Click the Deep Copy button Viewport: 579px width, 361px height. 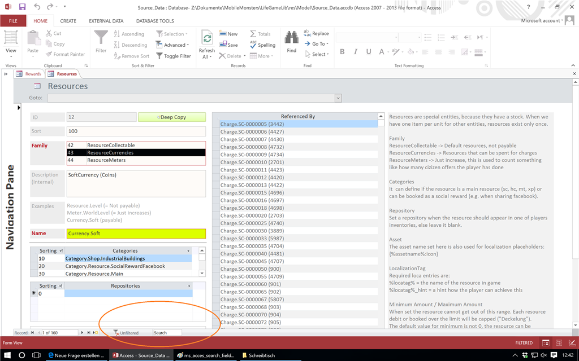point(172,117)
